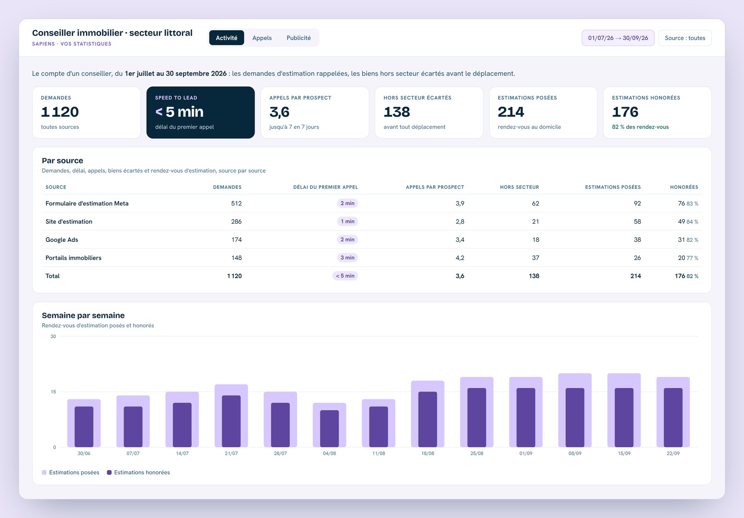Click the dark bar for week 04/08
Screen dimensions: 744x518
pyautogui.click(x=329, y=429)
